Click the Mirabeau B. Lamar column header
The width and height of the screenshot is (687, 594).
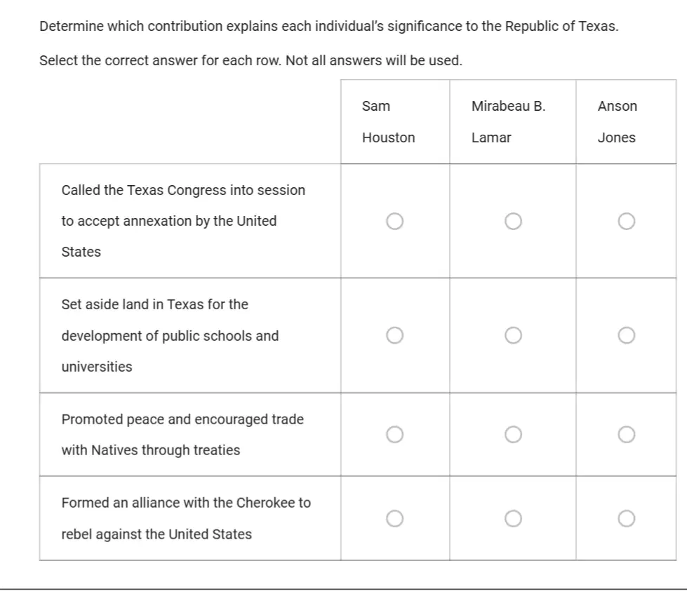(x=508, y=122)
